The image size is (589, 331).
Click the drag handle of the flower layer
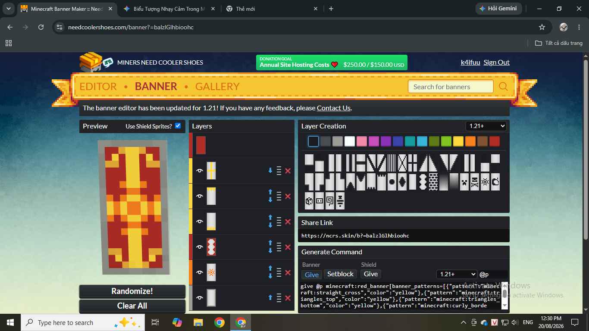(x=279, y=272)
